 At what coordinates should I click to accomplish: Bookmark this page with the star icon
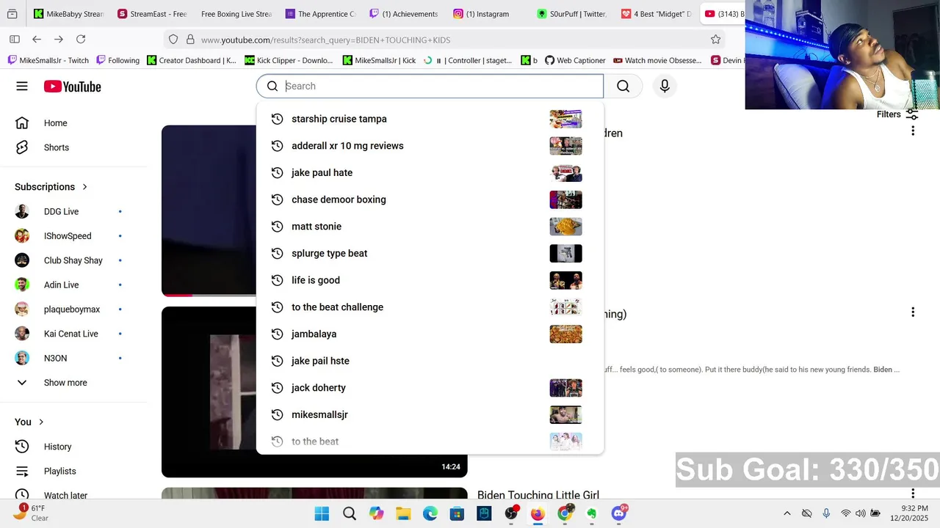[x=715, y=40]
